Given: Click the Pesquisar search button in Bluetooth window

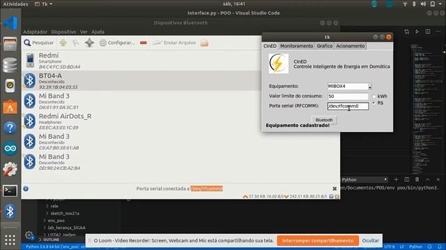Looking at the screenshot, I should 39,43.
